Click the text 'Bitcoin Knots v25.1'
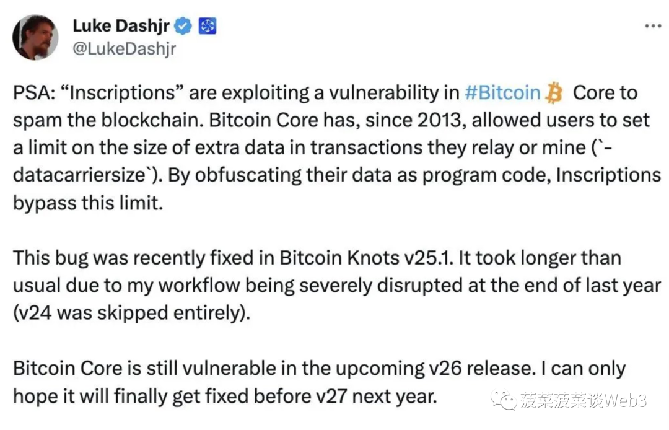 click(367, 258)
